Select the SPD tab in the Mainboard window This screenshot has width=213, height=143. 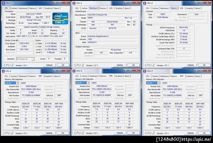pos(111,8)
